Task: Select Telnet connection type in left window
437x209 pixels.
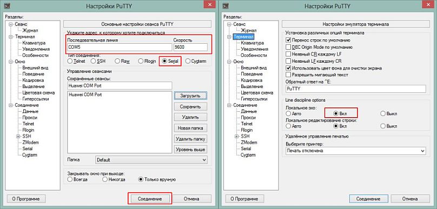Action: [70, 61]
